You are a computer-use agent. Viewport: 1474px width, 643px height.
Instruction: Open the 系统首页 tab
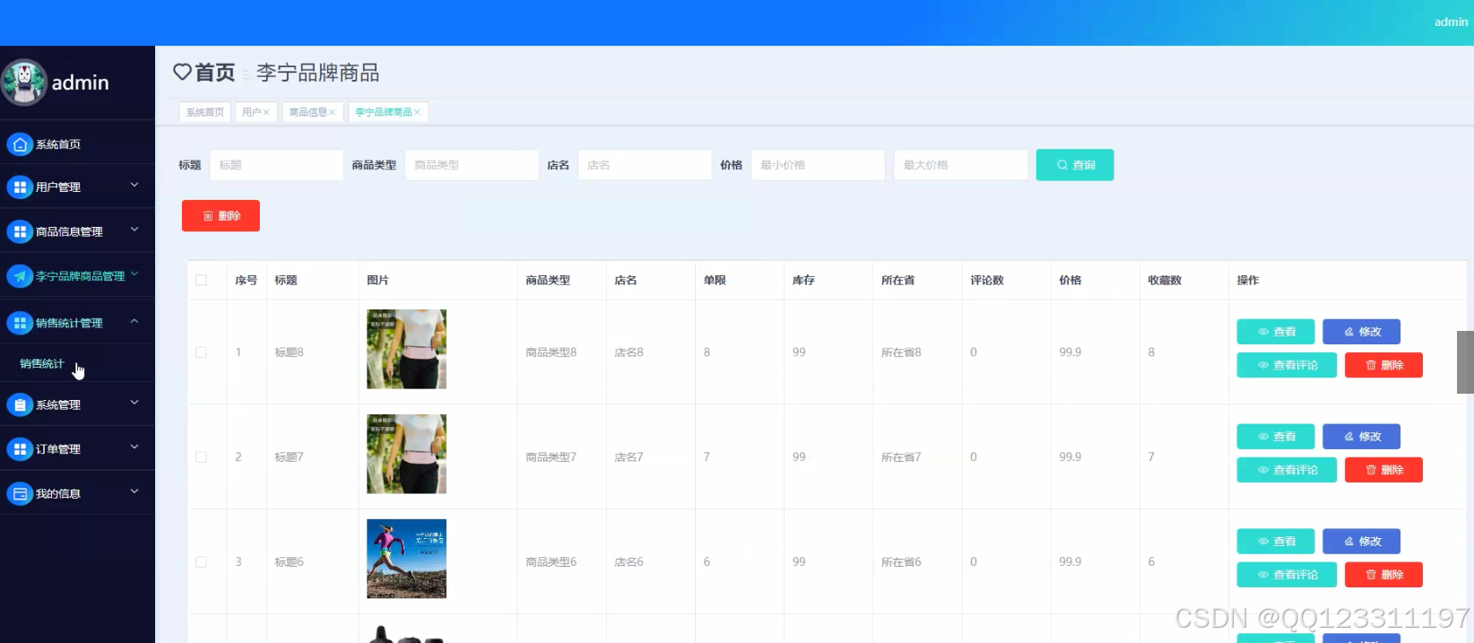(x=205, y=112)
